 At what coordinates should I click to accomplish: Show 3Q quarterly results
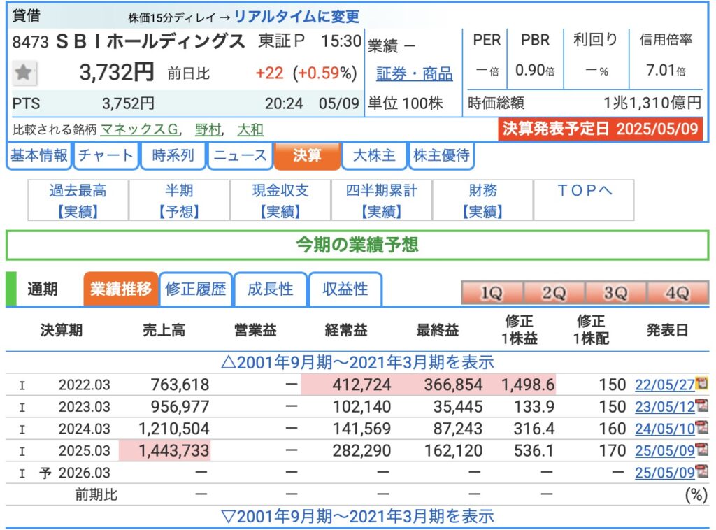615,292
